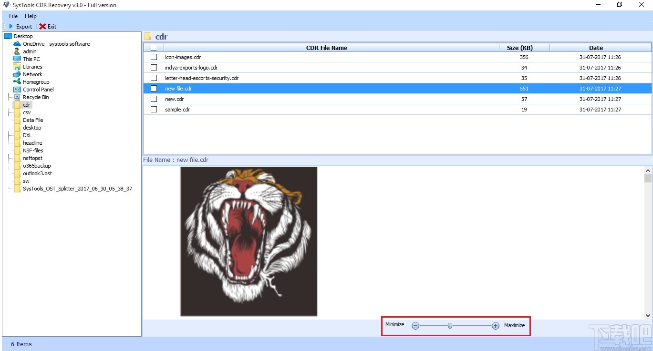Image resolution: width=653 pixels, height=351 pixels.
Task: Click the Export toolbar button
Action: pyautogui.click(x=20, y=27)
